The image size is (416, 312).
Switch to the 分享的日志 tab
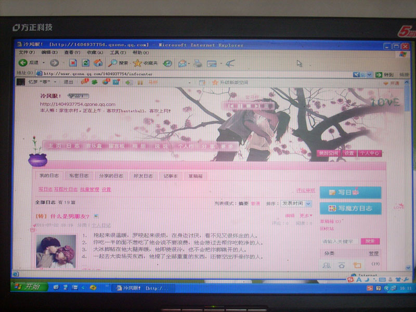pos(111,176)
